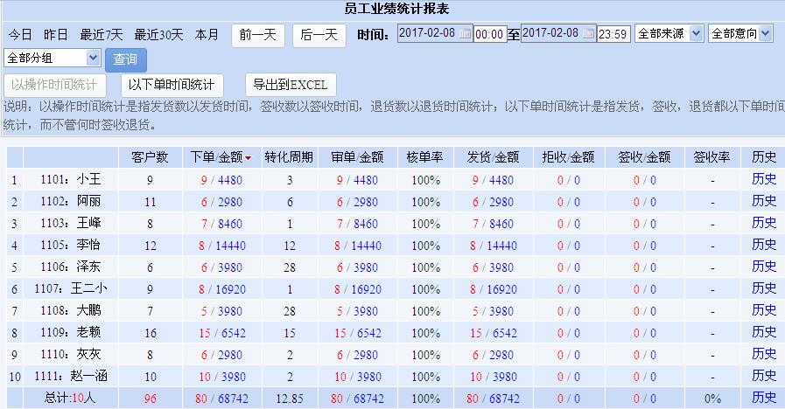Expand the 全部意向 dropdown
The height and width of the screenshot is (409, 785).
pyautogui.click(x=740, y=33)
